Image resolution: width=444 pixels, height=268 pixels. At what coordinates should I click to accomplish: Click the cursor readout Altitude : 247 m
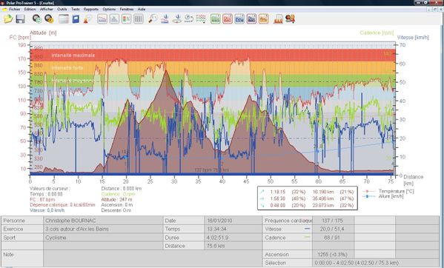point(117,200)
